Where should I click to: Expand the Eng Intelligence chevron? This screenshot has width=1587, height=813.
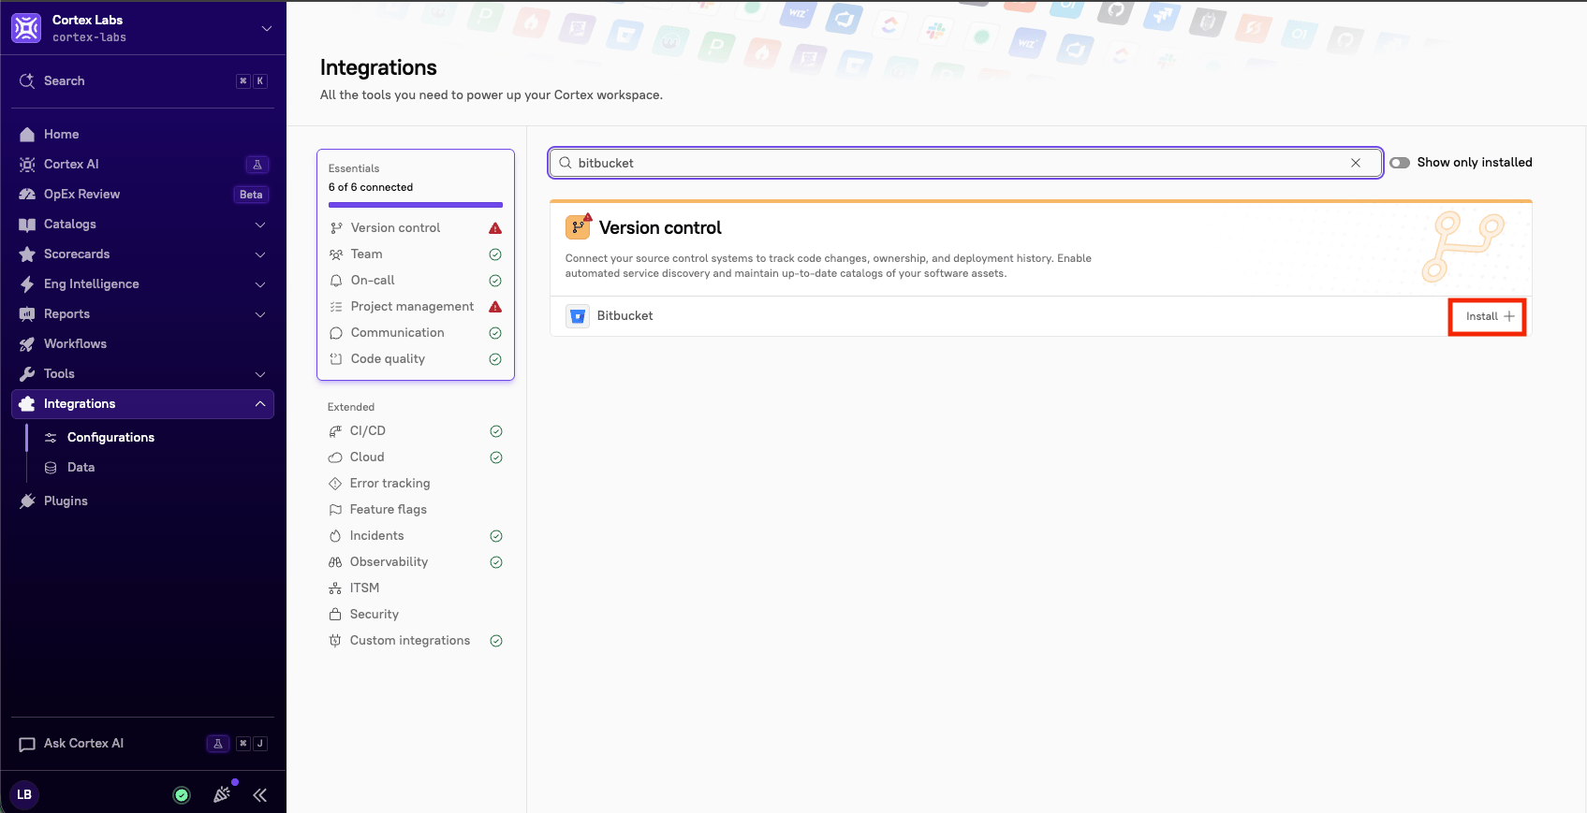(260, 284)
